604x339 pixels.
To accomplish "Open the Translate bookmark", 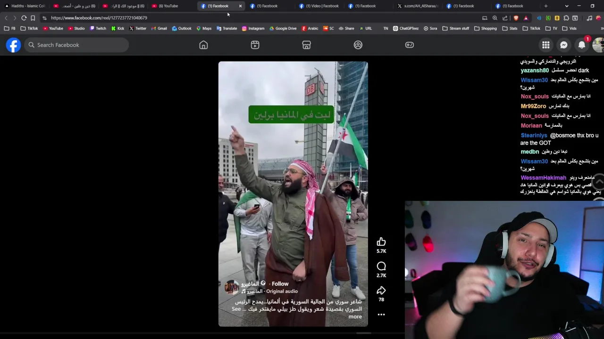I will [x=226, y=28].
